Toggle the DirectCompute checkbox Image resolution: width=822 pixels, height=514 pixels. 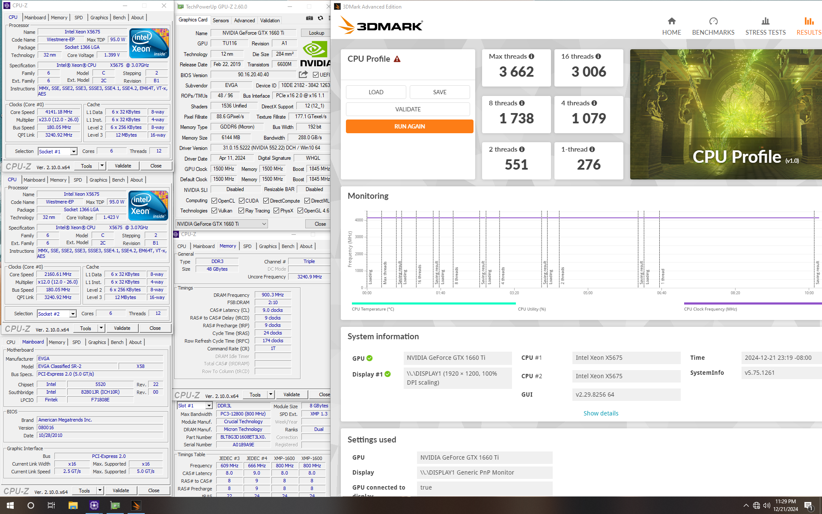tap(266, 201)
